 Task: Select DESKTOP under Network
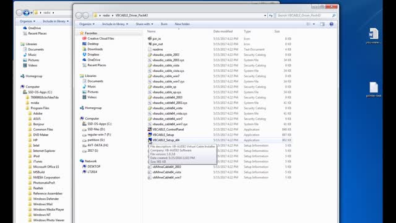tap(92, 167)
